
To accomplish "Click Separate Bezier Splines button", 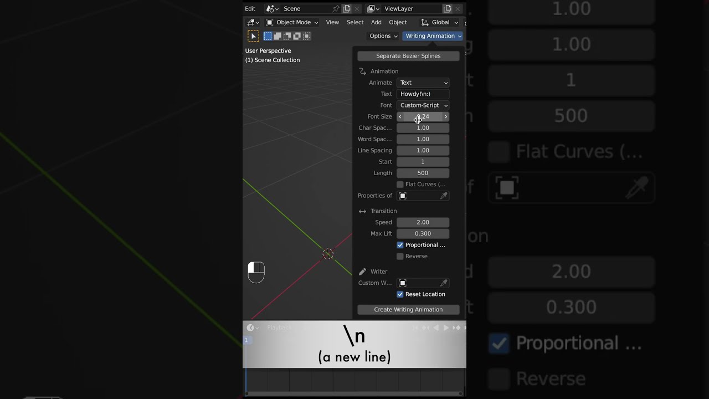I will pos(408,56).
